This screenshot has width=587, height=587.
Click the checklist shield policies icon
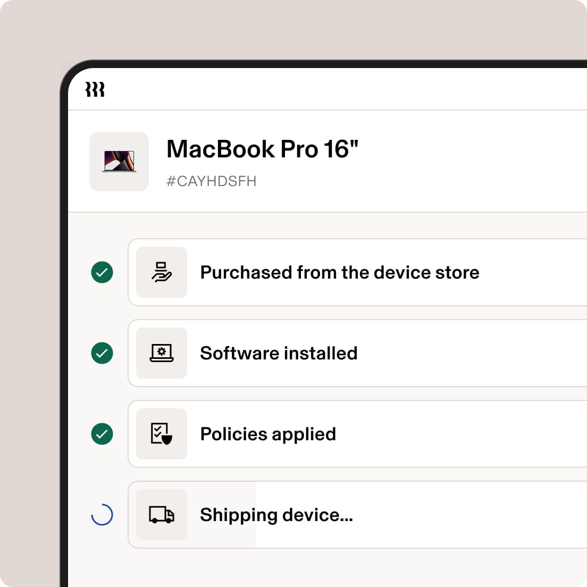point(161,434)
